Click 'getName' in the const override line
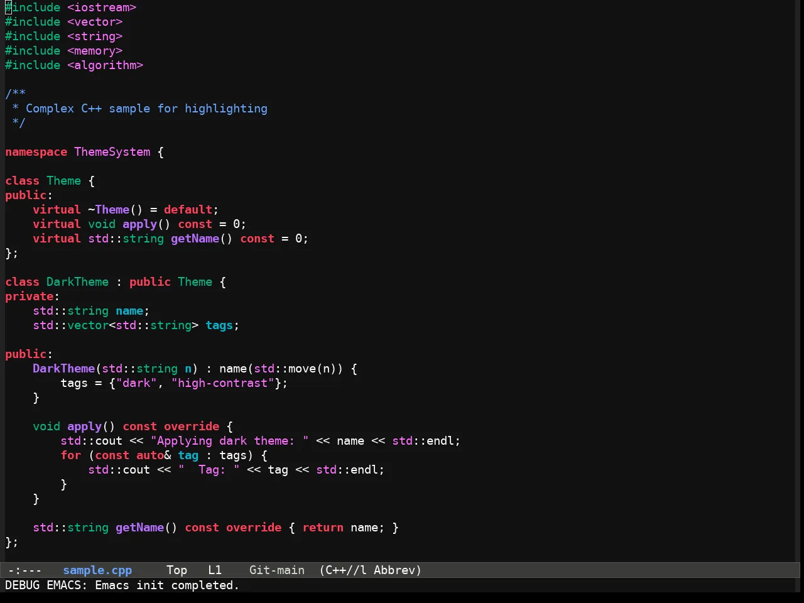Screen dimensions: 804x603 pos(140,528)
